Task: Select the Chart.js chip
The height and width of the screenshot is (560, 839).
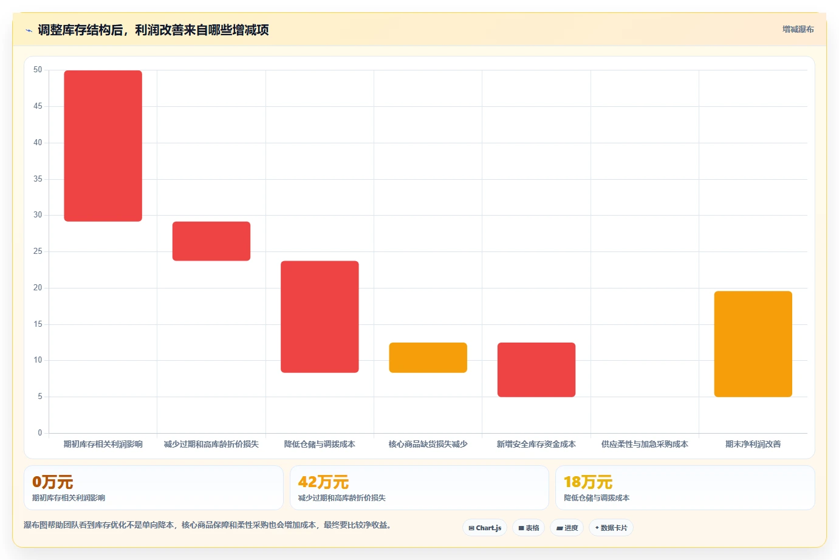Action: (485, 528)
